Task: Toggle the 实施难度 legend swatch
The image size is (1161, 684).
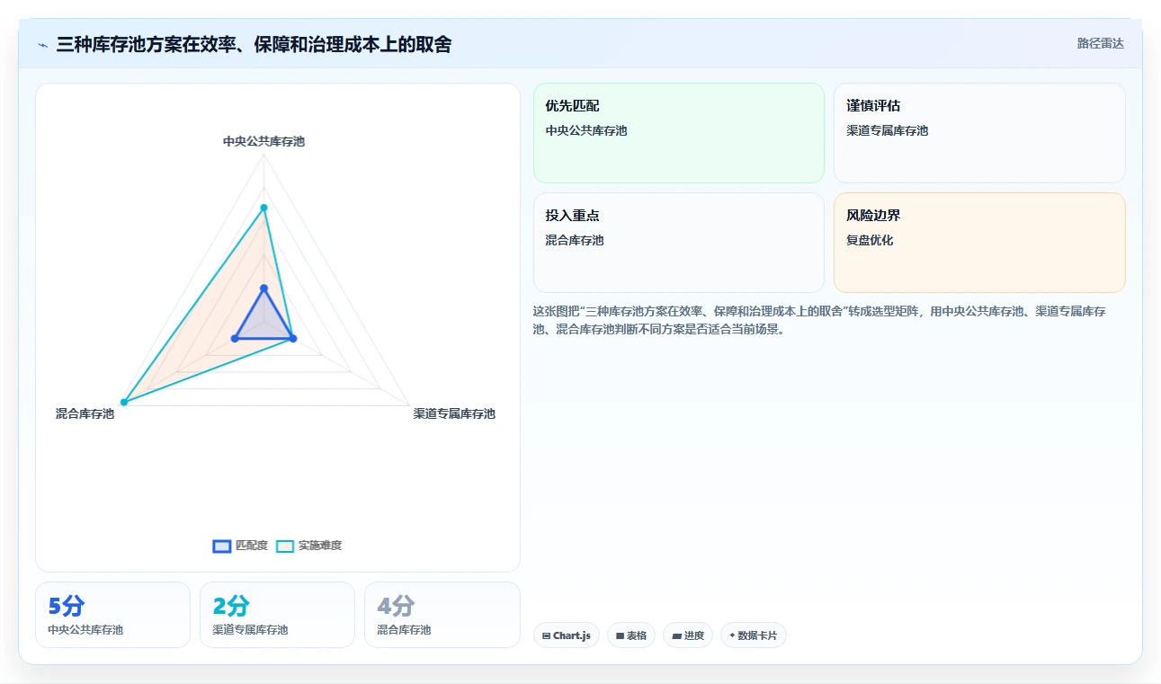Action: click(x=285, y=546)
